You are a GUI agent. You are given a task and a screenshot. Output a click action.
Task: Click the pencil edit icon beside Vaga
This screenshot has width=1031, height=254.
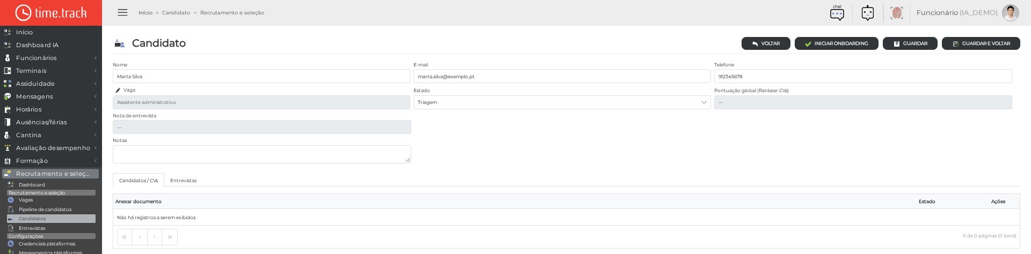pos(118,91)
